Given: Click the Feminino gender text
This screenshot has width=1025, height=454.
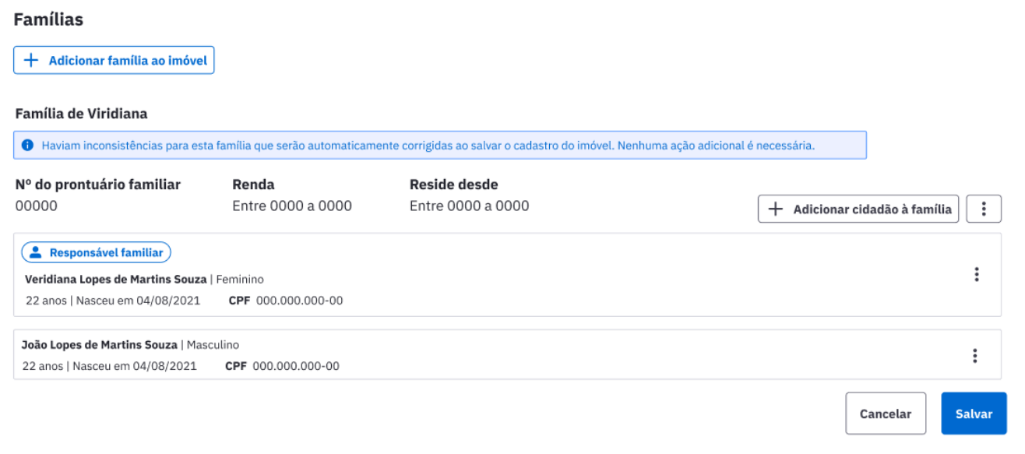Looking at the screenshot, I should pos(240,279).
